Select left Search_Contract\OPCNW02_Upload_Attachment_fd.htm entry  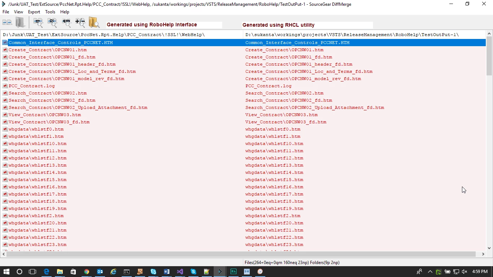point(78,107)
